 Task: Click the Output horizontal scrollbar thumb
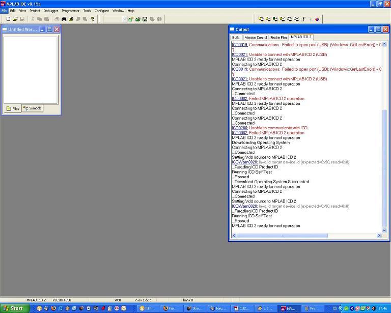click(282, 236)
